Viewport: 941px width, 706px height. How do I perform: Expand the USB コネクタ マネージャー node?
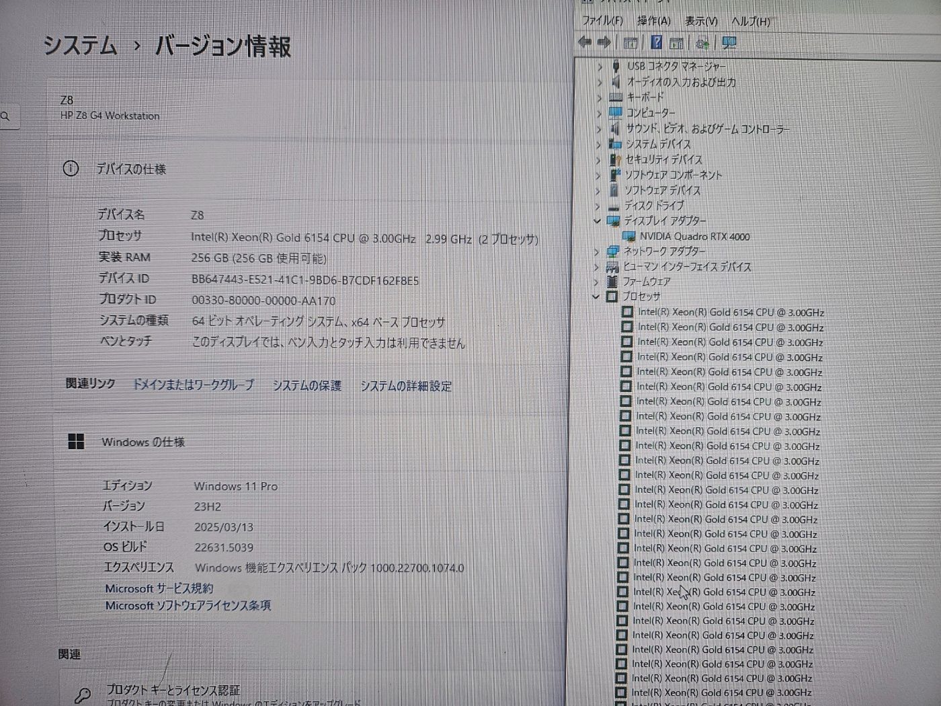click(600, 67)
